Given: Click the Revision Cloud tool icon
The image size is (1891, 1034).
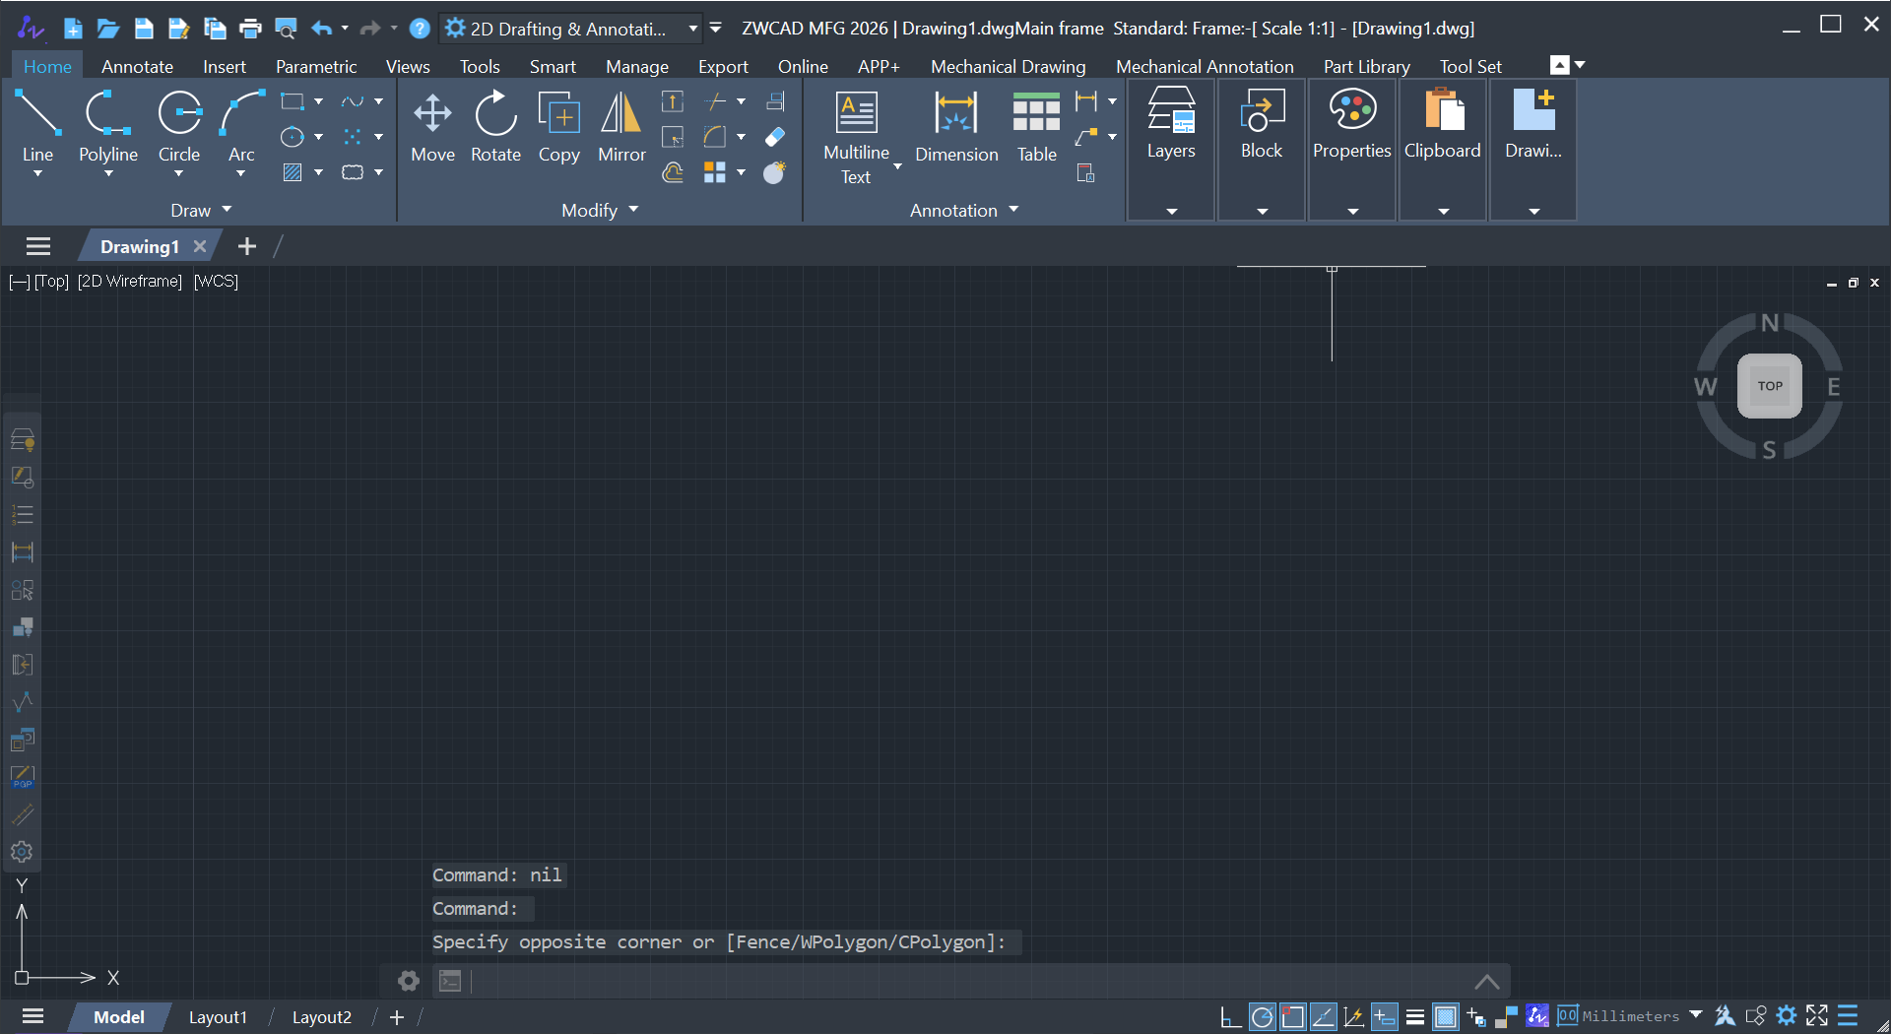Looking at the screenshot, I should [353, 172].
